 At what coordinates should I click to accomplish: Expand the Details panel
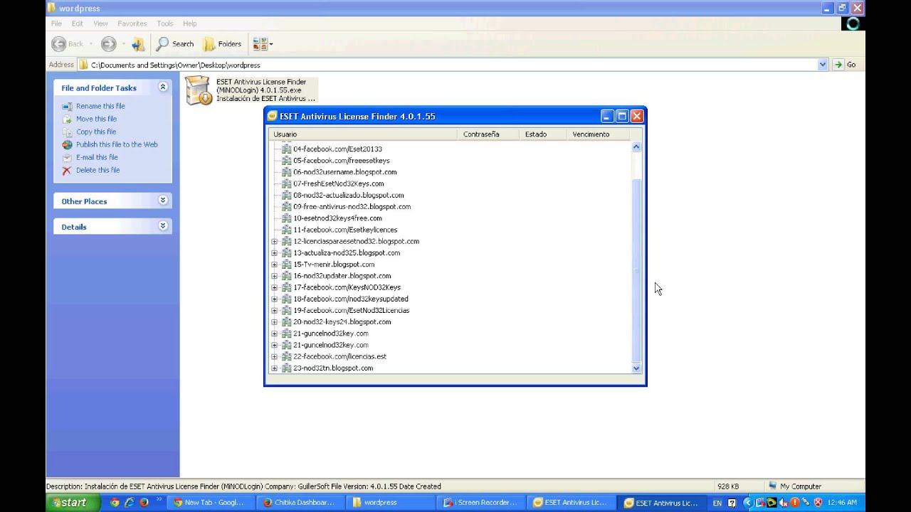pyautogui.click(x=163, y=226)
